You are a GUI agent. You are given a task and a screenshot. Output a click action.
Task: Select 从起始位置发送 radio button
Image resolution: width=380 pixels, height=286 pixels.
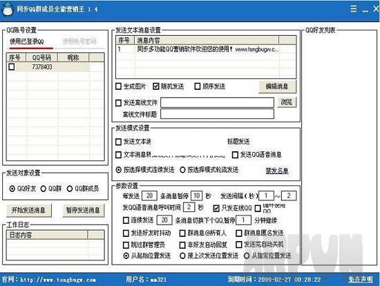tap(126, 256)
